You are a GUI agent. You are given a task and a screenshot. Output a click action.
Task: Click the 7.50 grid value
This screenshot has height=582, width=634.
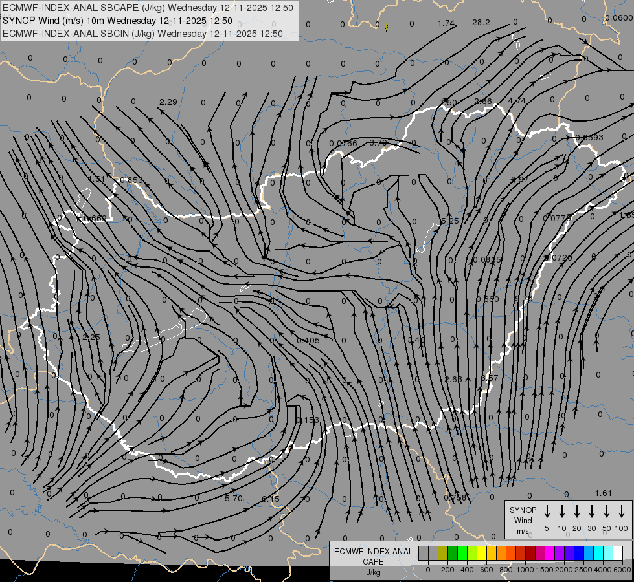448,103
